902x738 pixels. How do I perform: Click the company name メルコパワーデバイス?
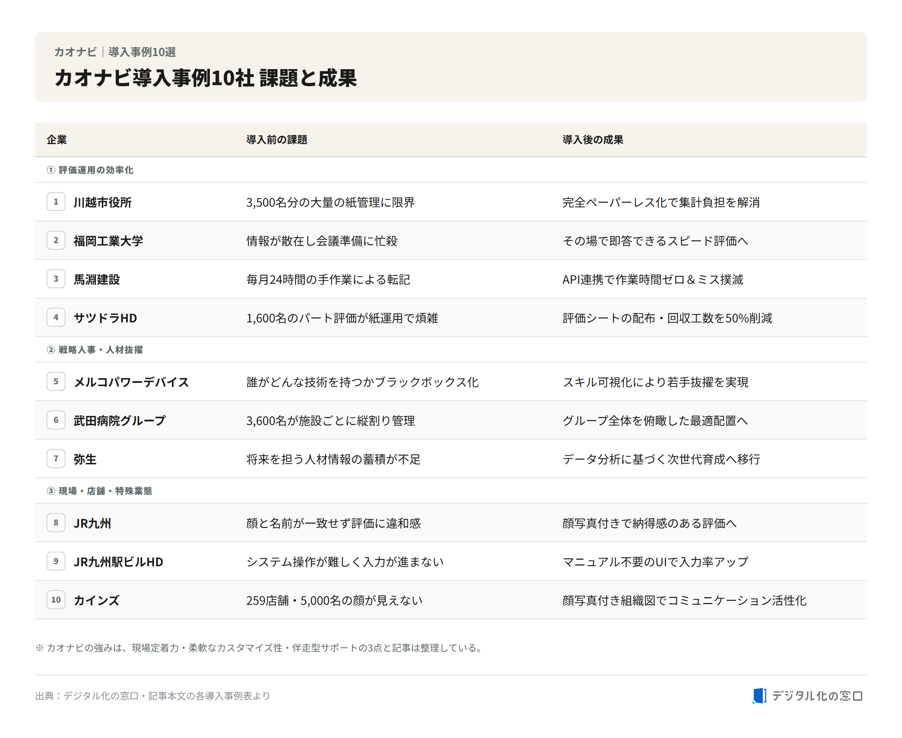click(x=131, y=382)
